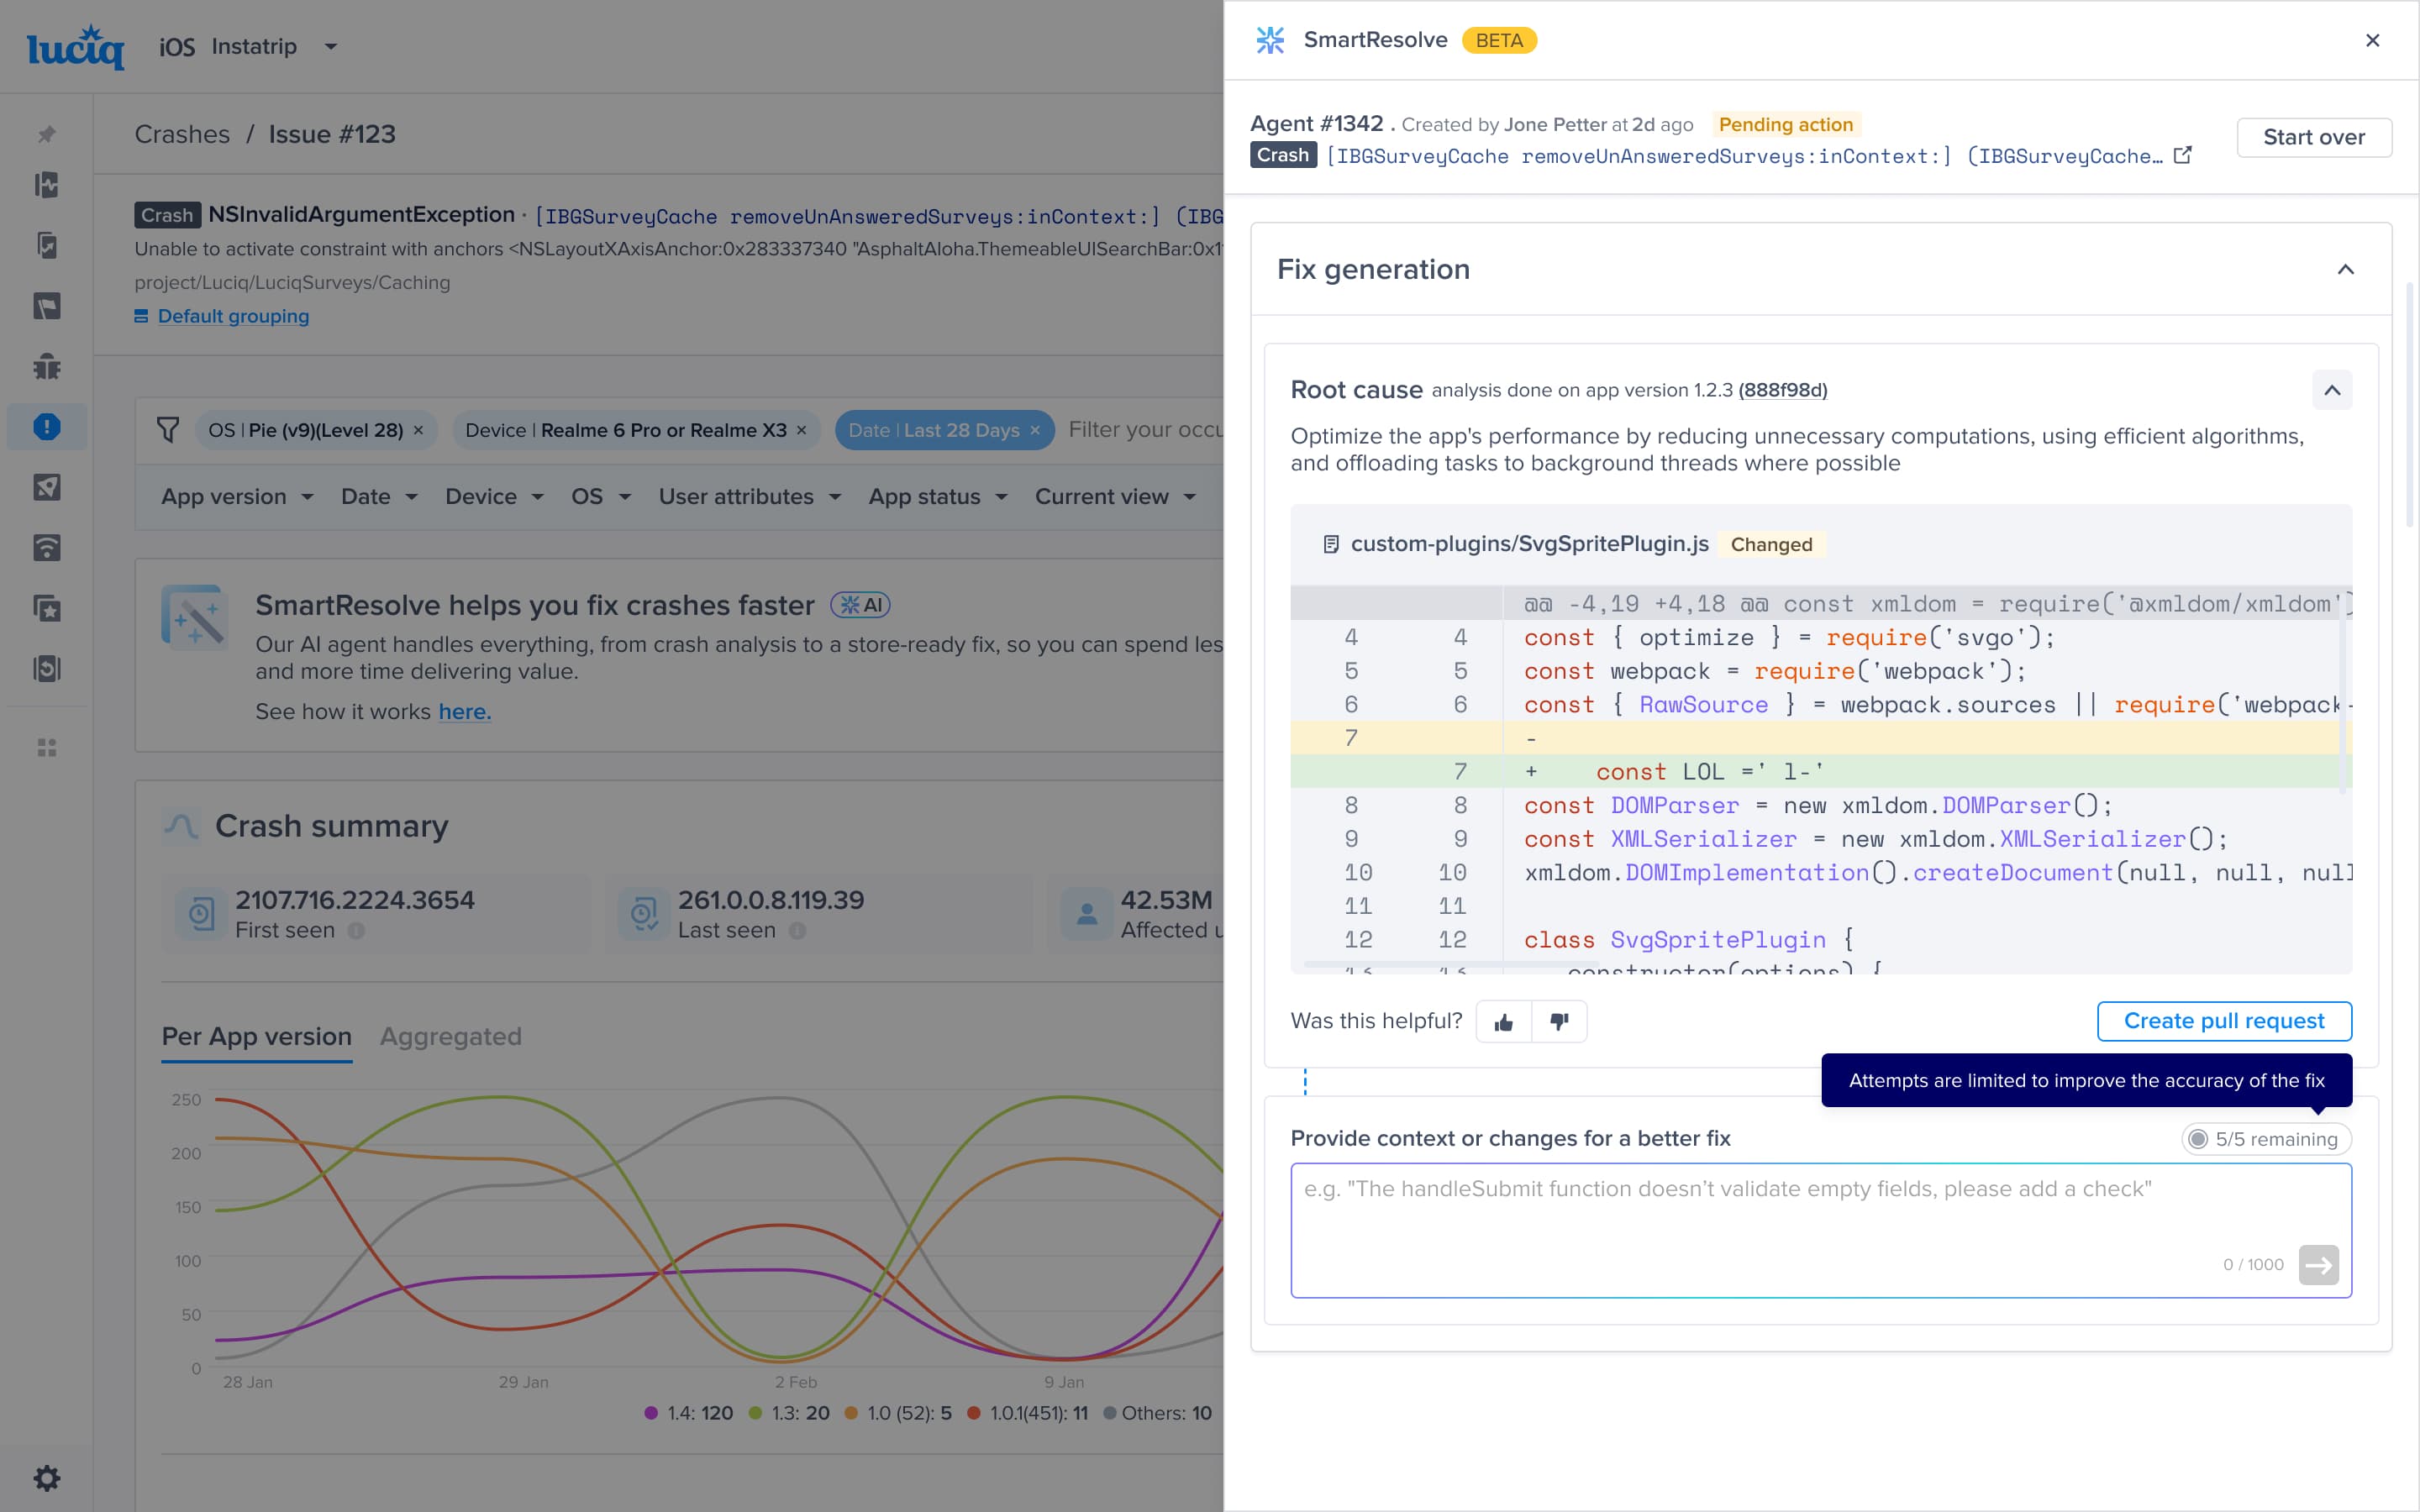Toggle the 1.3 legend series dot
This screenshot has width=2420, height=1512.
pos(755,1413)
